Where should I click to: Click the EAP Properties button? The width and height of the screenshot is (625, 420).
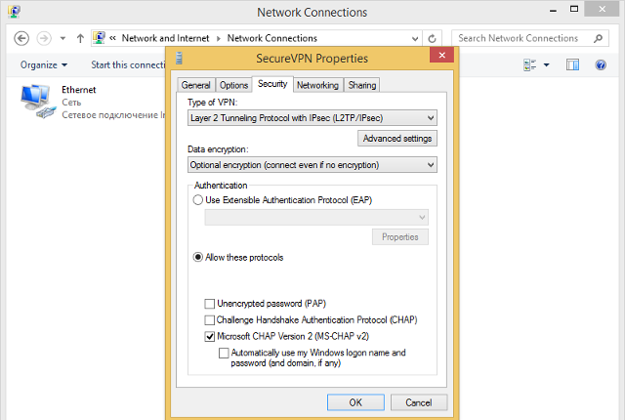point(400,237)
